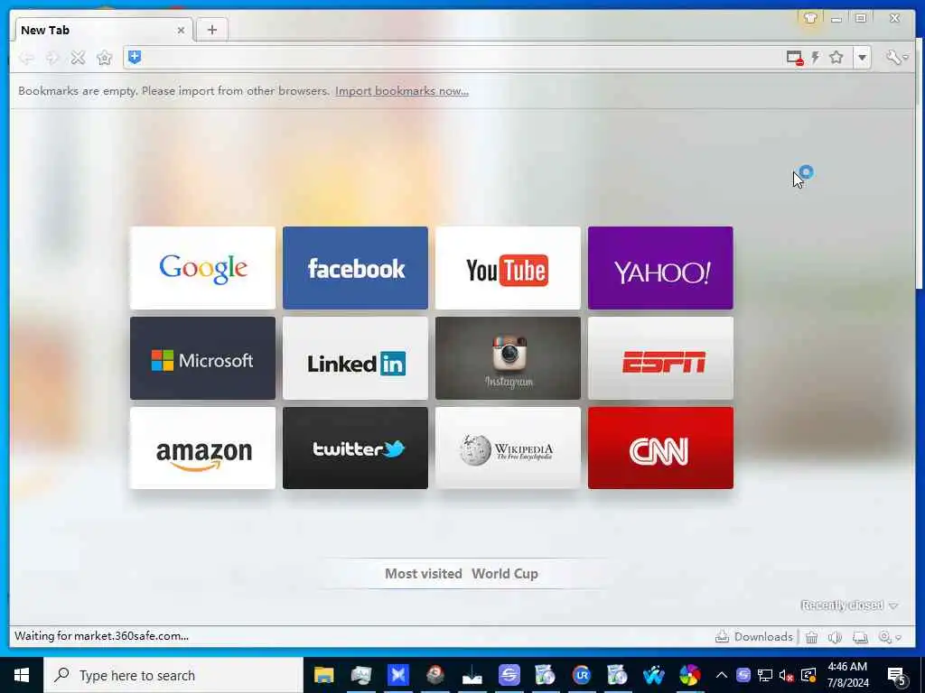The width and height of the screenshot is (925, 693).
Task: Open the Yahoo tile
Action: (x=660, y=268)
